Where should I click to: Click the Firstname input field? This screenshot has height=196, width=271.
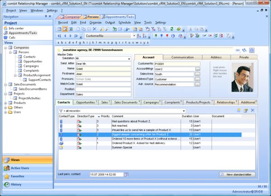point(103,73)
